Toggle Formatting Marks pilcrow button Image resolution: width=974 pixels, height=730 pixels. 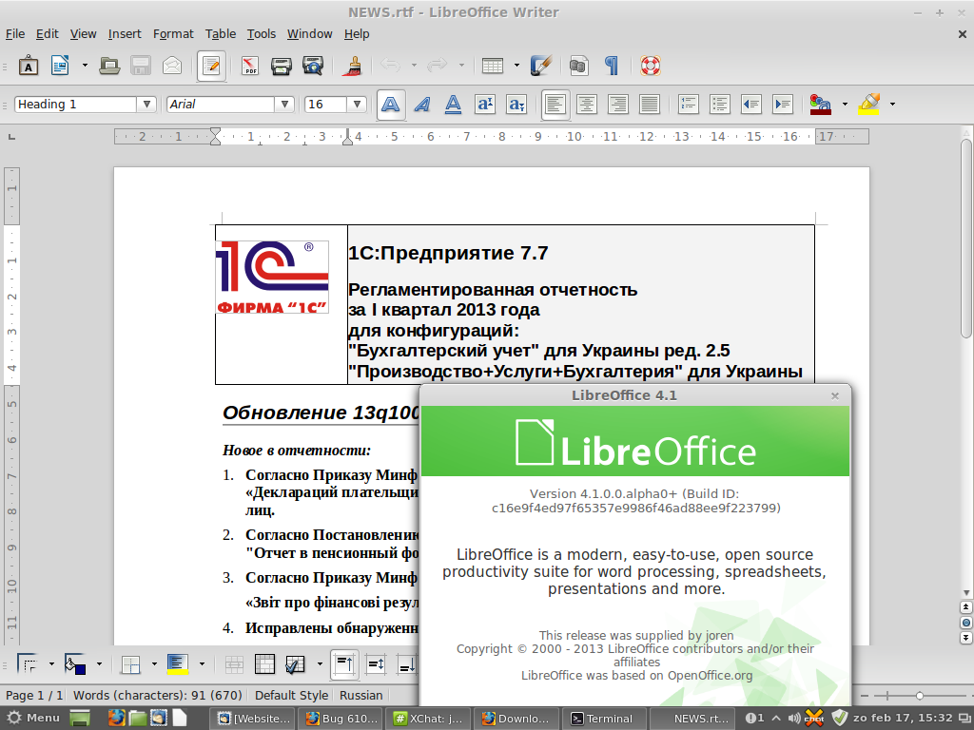click(611, 66)
